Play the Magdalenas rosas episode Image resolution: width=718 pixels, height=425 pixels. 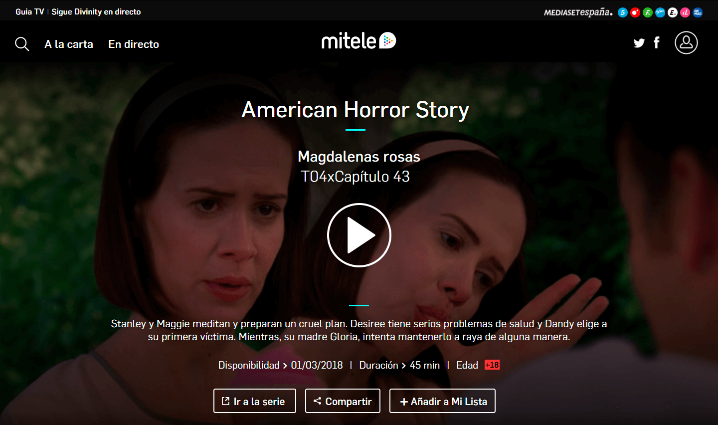coord(359,235)
